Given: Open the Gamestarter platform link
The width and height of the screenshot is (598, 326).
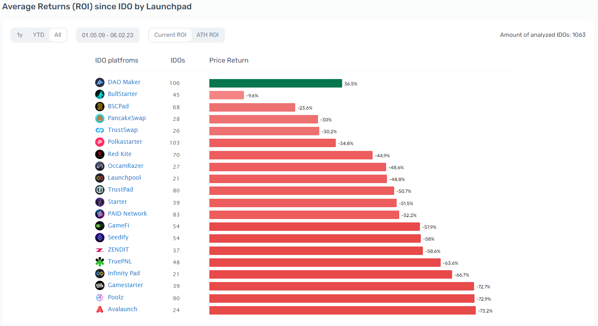Looking at the screenshot, I should (126, 285).
